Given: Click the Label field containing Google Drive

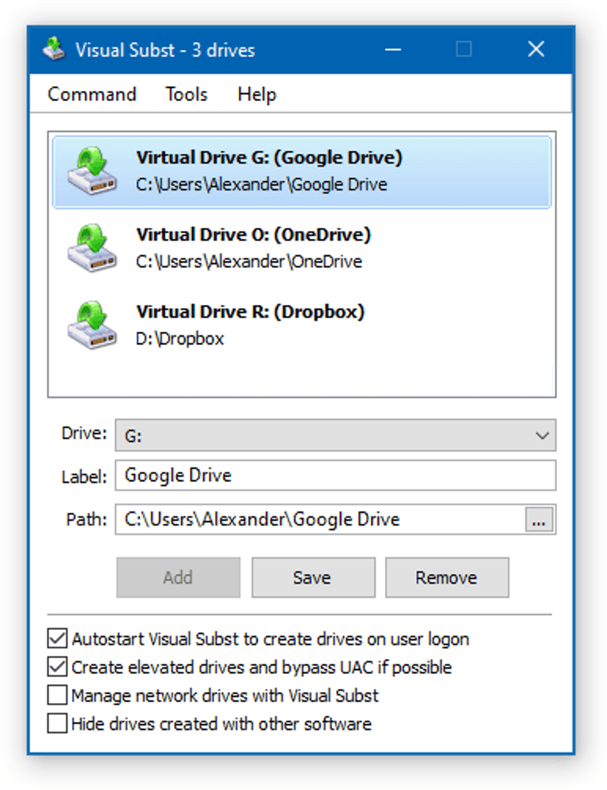Looking at the screenshot, I should pos(336,475).
